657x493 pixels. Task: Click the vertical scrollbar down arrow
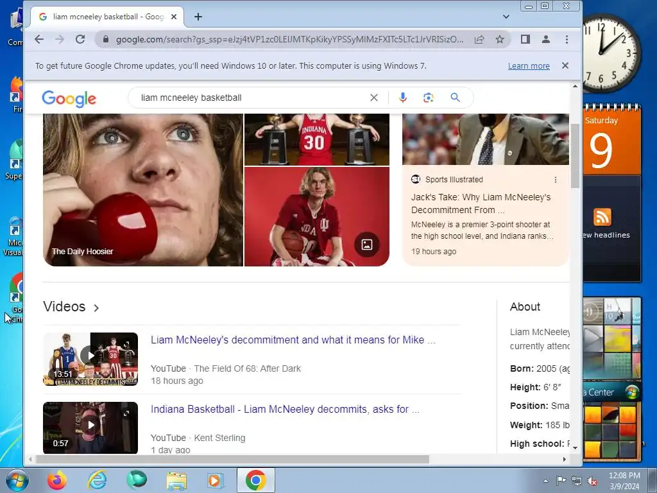click(x=575, y=447)
